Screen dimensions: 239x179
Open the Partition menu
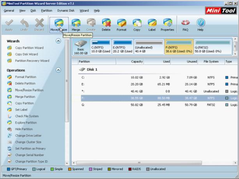47,10
